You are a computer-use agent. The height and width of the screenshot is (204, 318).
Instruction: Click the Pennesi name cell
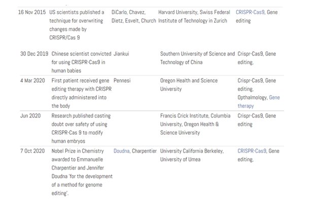coord(124,80)
